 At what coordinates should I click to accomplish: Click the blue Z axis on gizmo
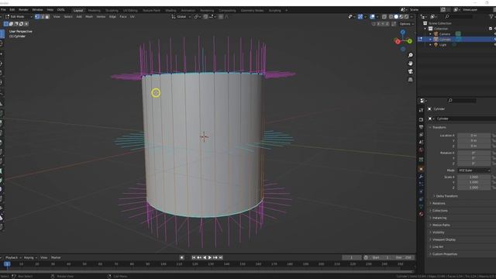pos(403,33)
